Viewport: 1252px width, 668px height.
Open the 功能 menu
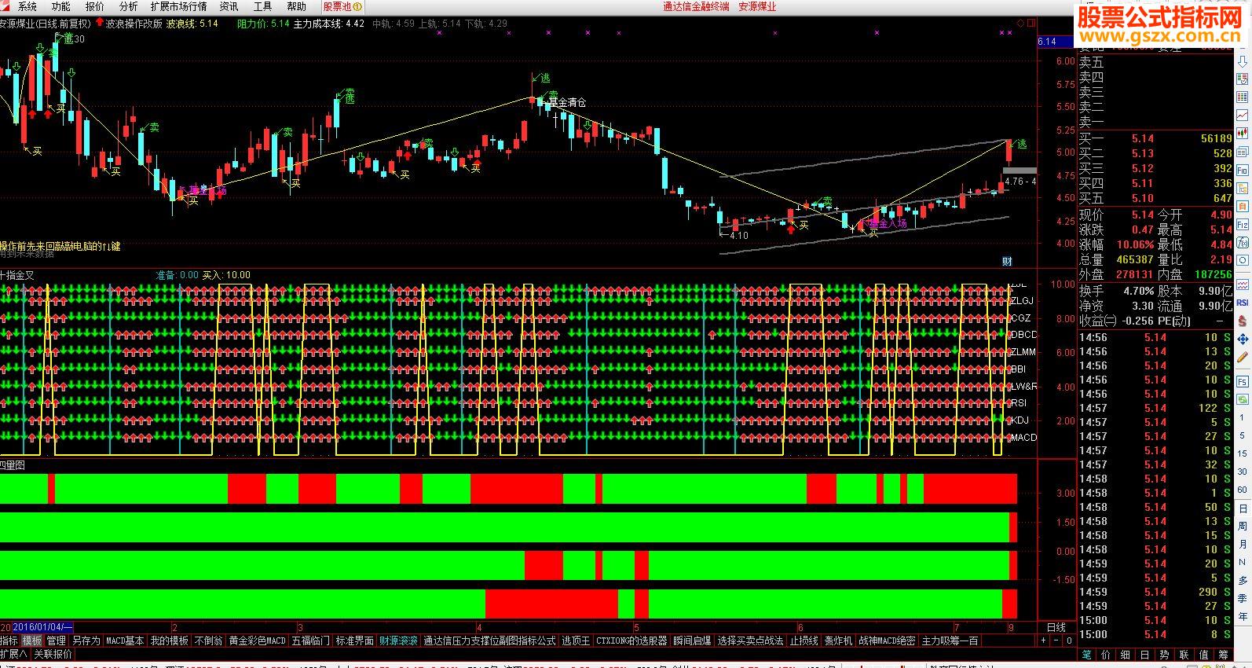click(x=60, y=6)
